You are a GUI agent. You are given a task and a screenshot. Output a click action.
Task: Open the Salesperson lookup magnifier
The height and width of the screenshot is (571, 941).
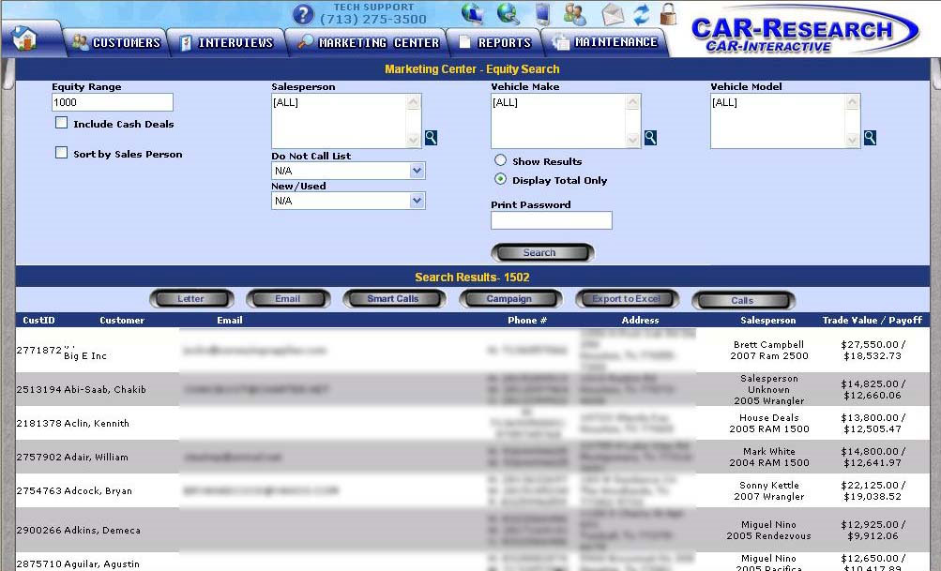(431, 138)
